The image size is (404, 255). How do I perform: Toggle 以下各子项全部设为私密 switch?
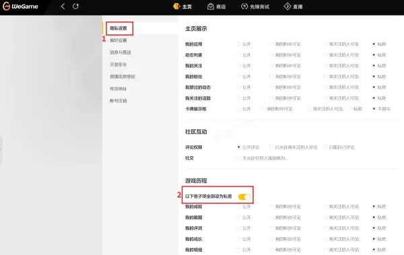click(244, 196)
